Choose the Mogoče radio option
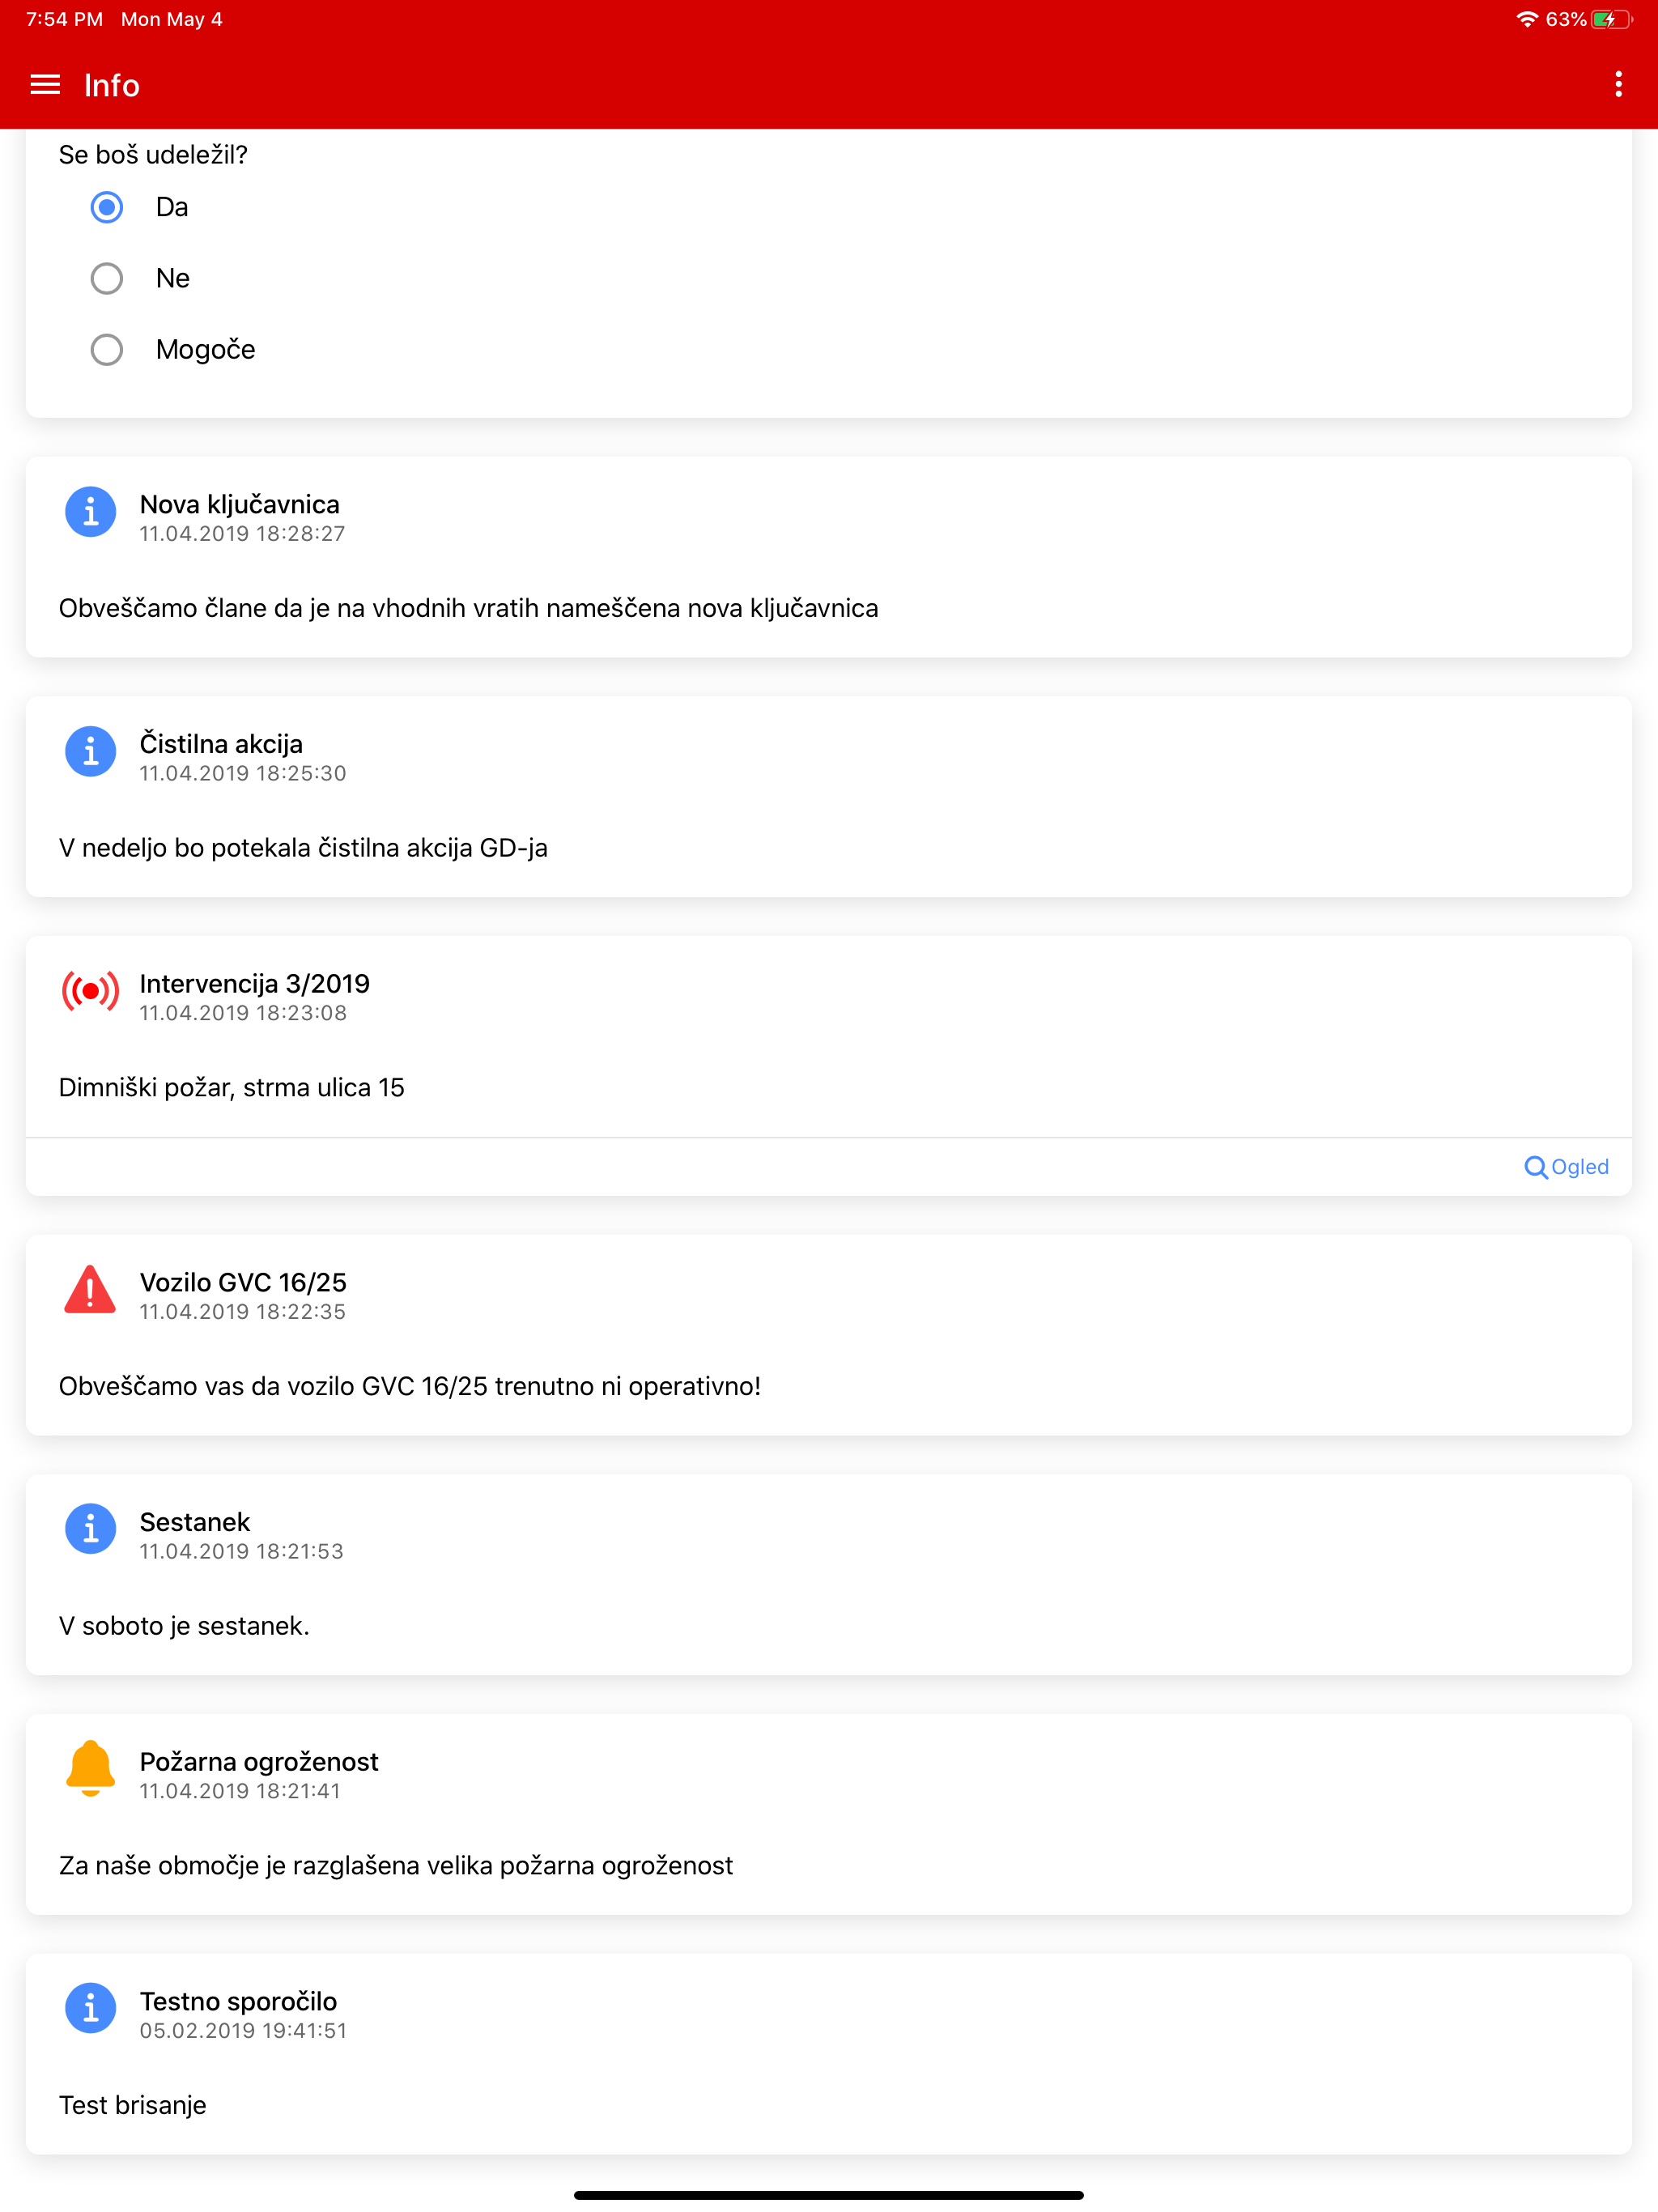 click(x=107, y=350)
